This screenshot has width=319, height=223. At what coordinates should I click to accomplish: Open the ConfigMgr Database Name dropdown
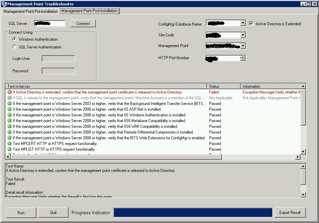tap(243, 23)
